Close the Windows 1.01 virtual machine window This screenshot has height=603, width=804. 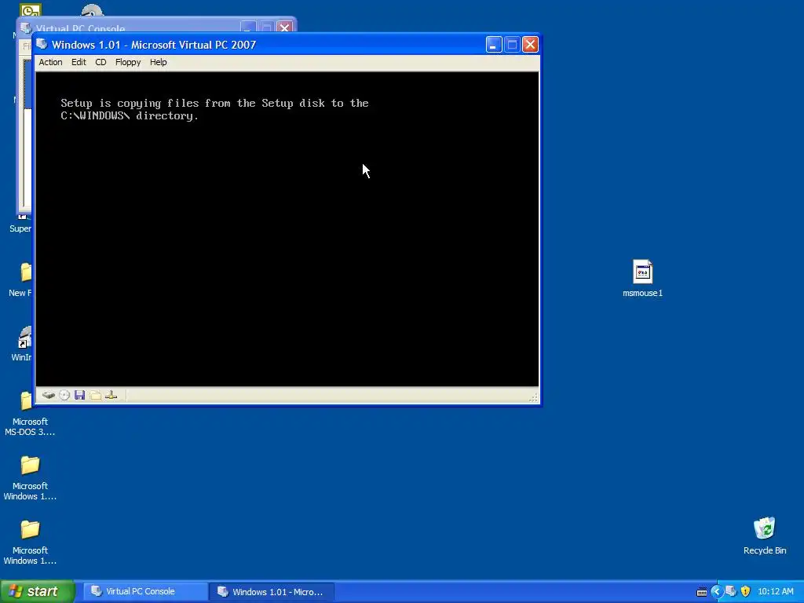530,45
